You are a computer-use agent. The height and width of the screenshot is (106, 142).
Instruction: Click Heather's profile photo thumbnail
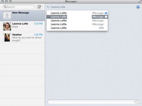[7, 37]
